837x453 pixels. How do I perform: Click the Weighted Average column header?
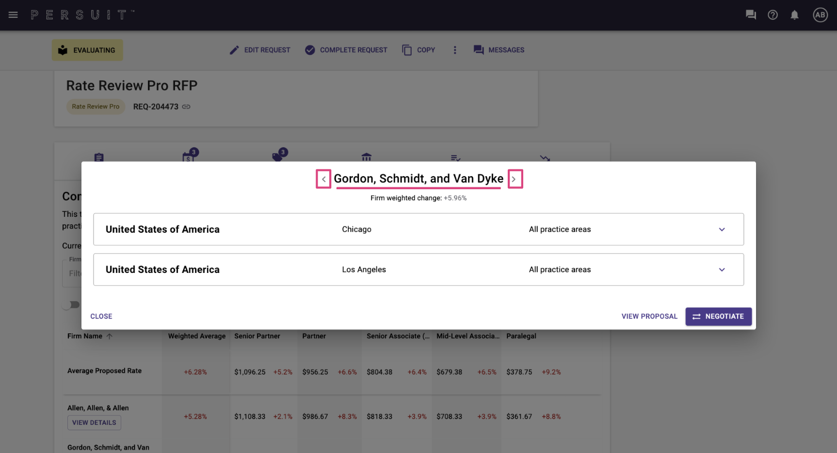[197, 336]
